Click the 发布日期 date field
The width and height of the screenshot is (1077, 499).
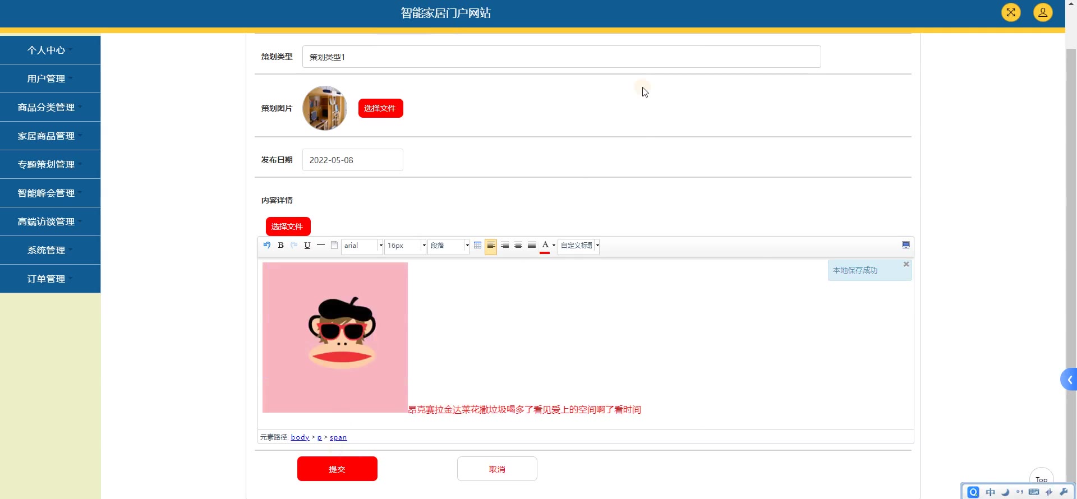point(352,160)
